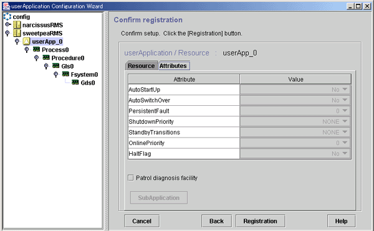Select the Procedure0 resource icon
Image resolution: width=374 pixels, height=231 pixels.
click(46, 58)
